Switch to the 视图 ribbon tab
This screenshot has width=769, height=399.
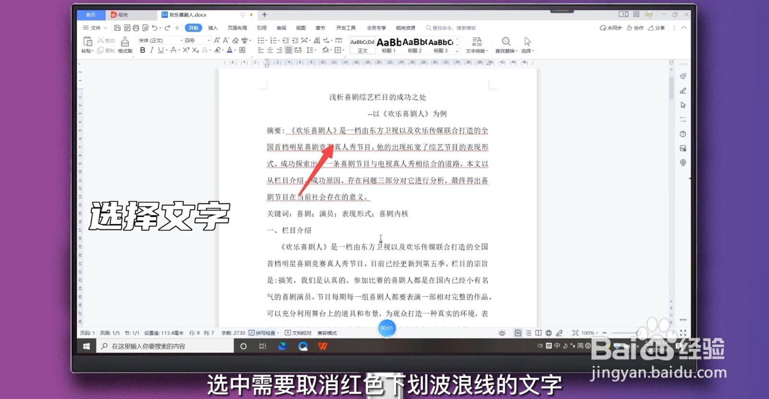tap(301, 28)
